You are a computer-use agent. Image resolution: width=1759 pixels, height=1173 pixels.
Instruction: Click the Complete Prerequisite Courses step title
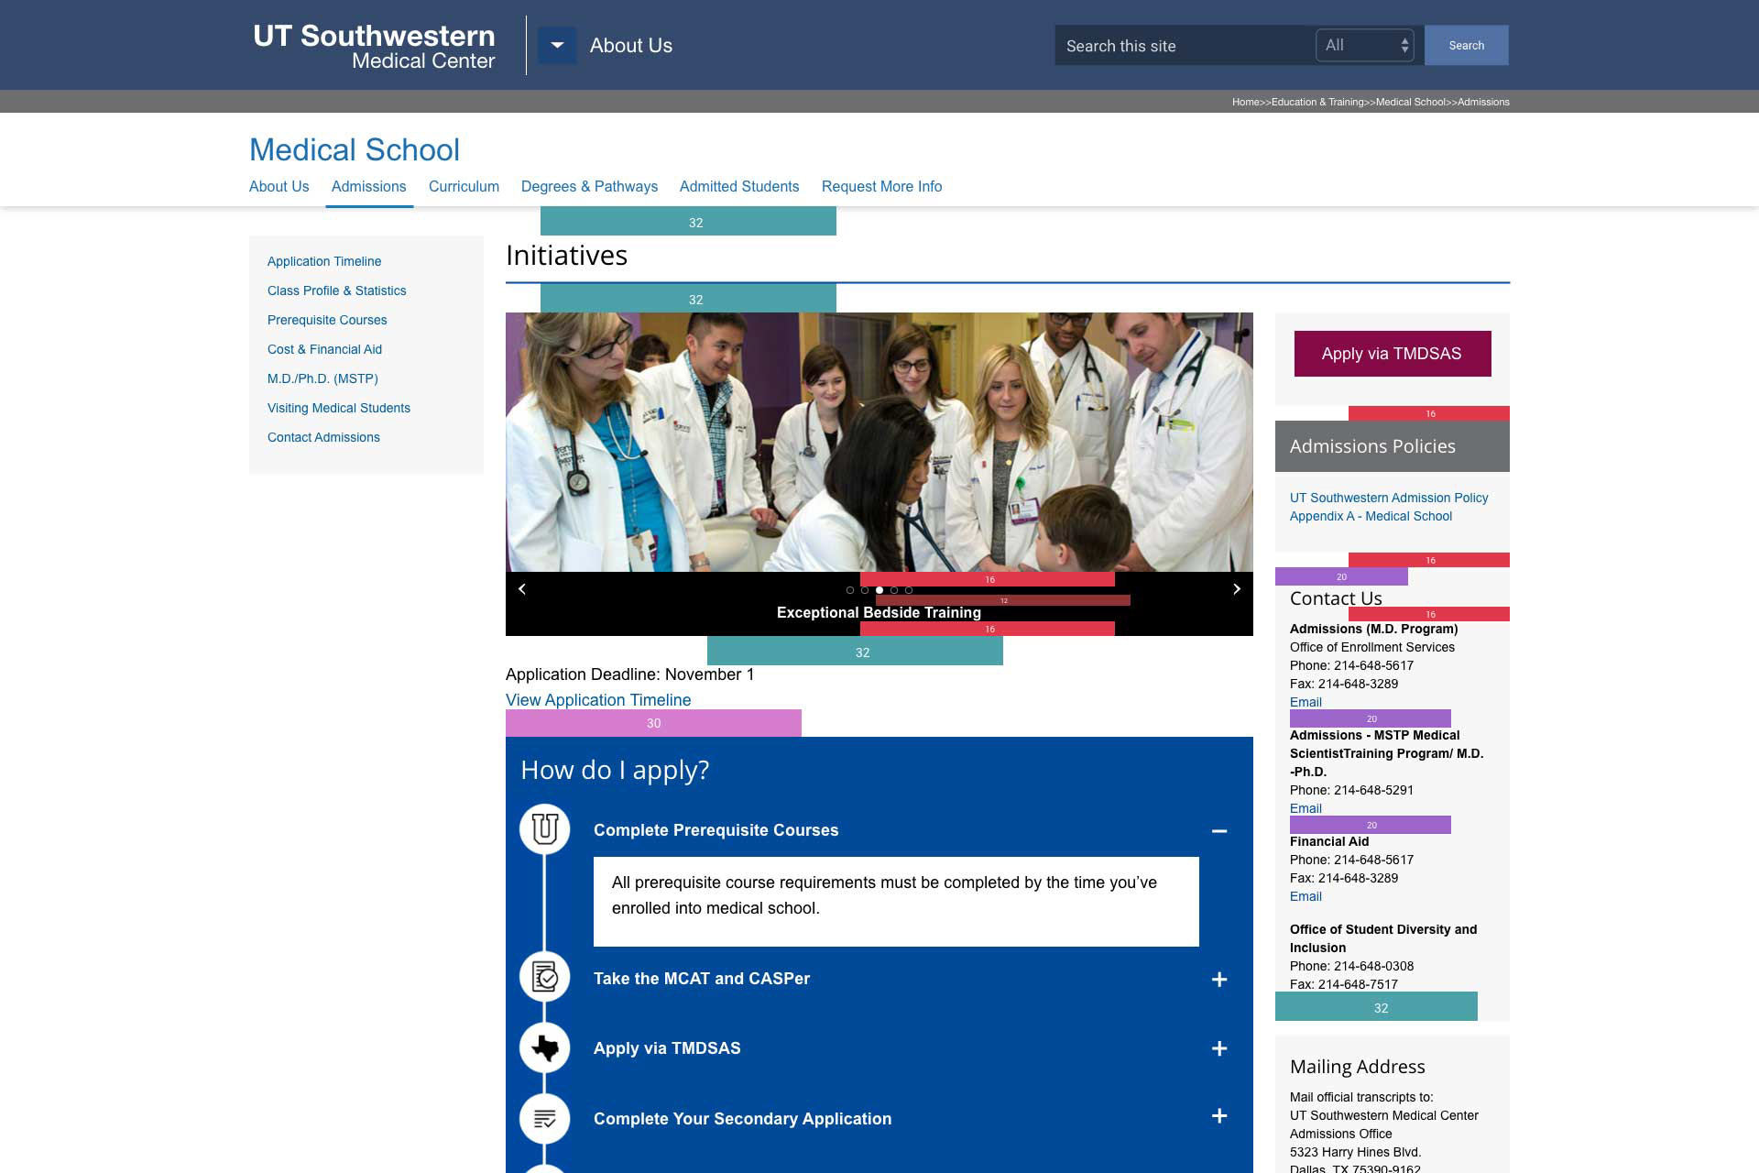coord(716,830)
